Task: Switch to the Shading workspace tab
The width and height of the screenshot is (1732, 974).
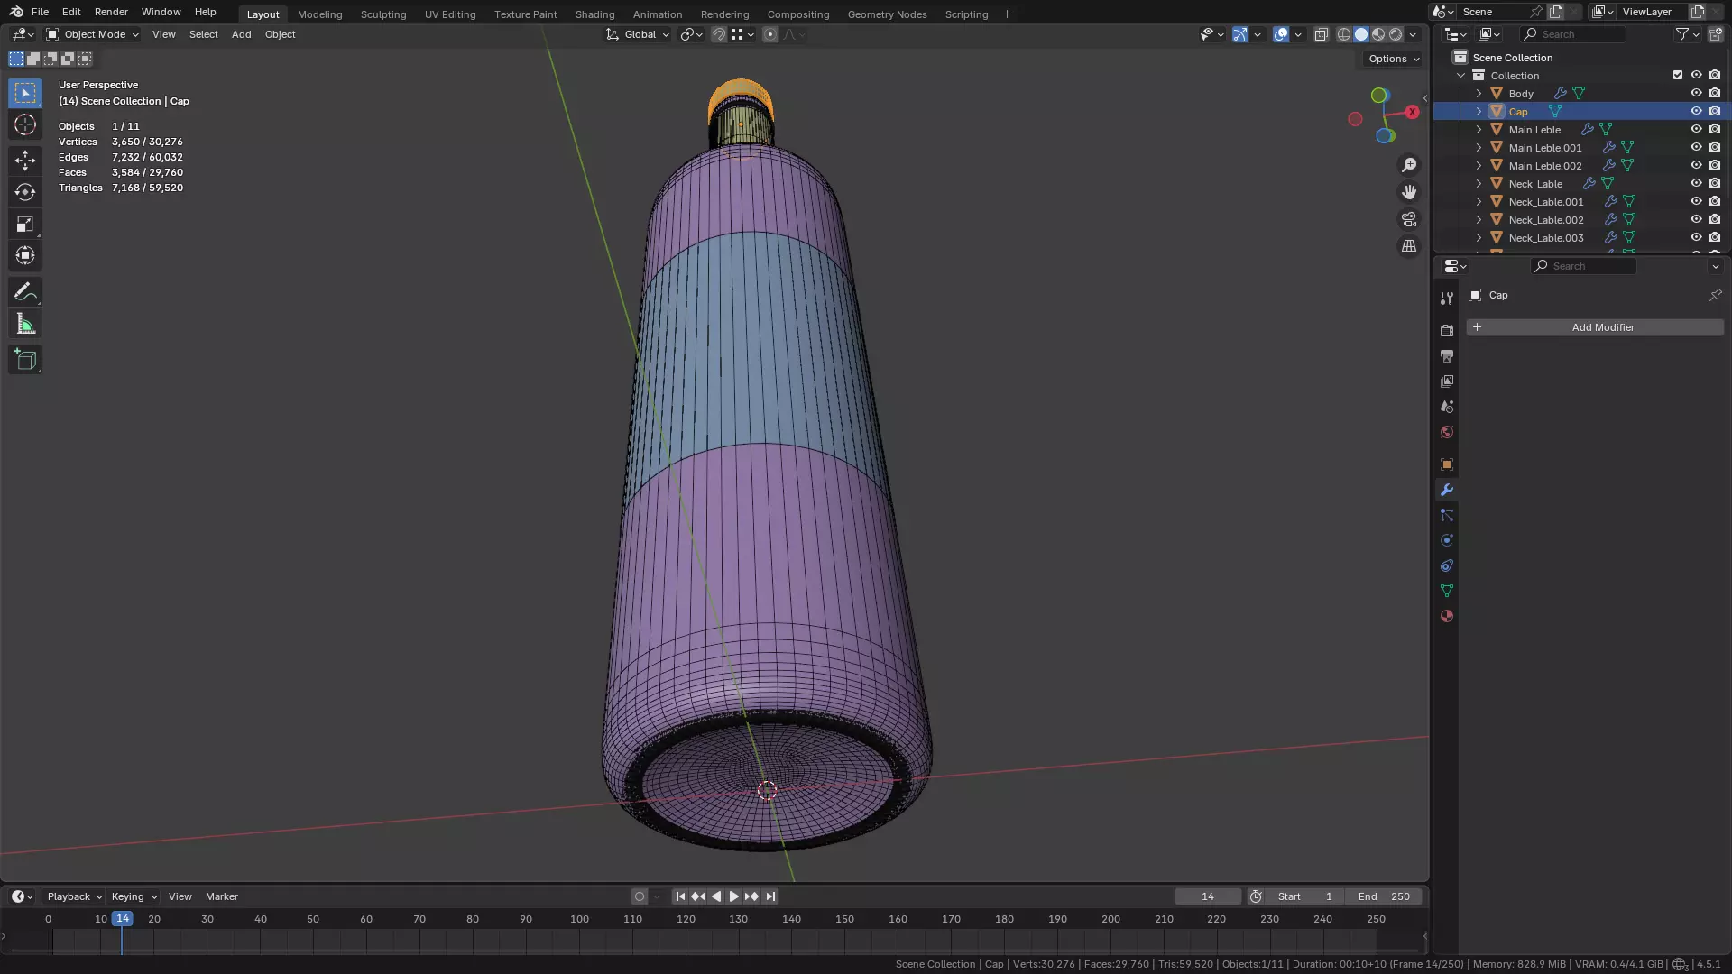Action: [594, 14]
